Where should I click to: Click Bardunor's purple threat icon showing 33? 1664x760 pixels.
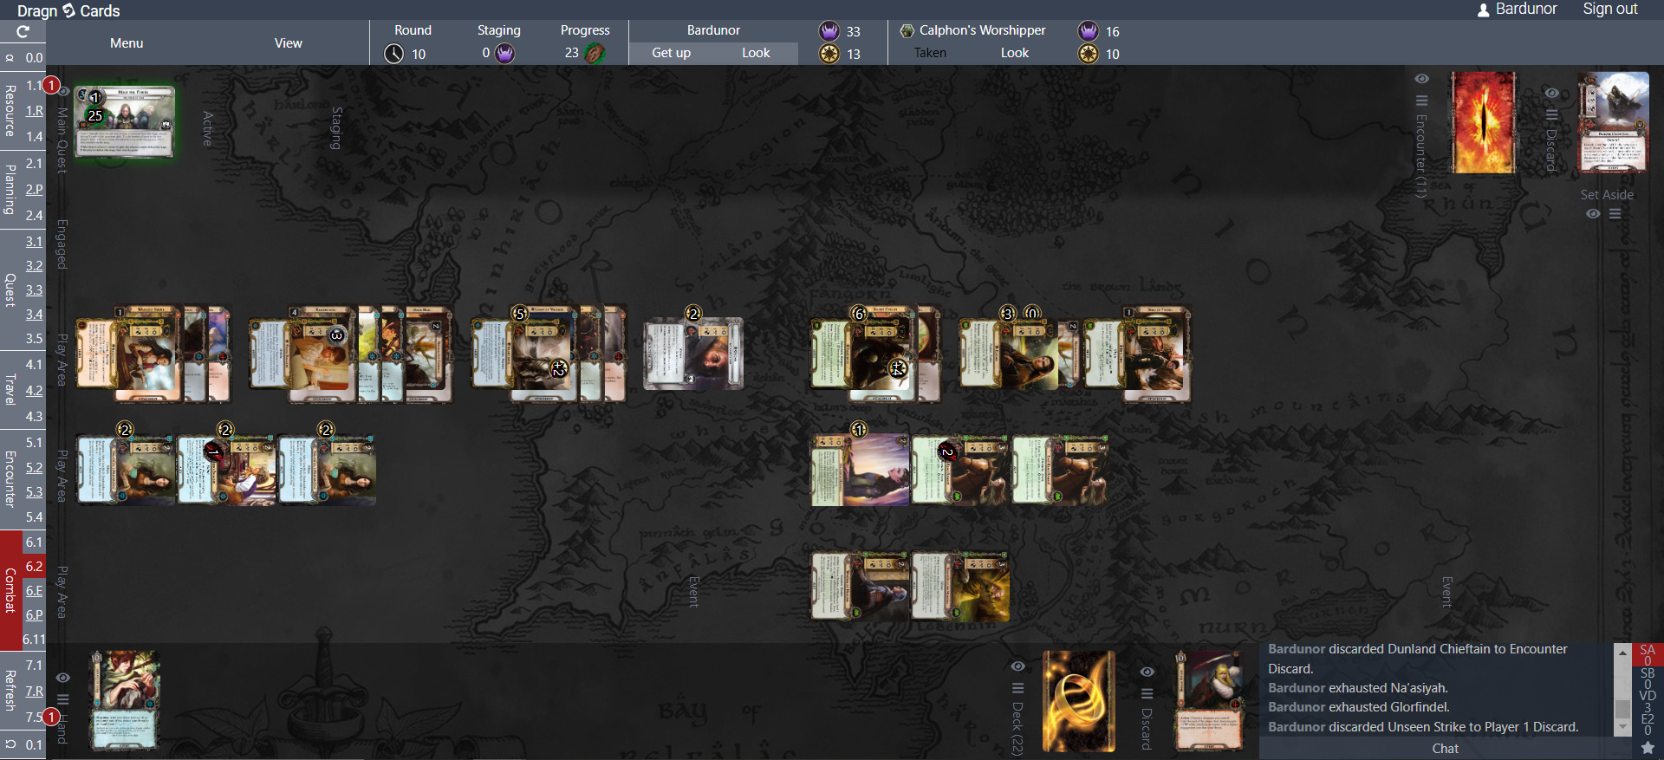click(x=829, y=31)
